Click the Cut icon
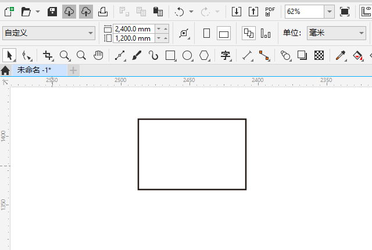The image size is (372, 250). pos(124,12)
